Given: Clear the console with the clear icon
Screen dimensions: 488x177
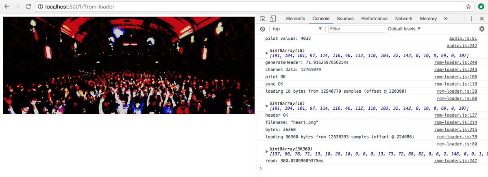Looking at the screenshot, I should [x=263, y=29].
